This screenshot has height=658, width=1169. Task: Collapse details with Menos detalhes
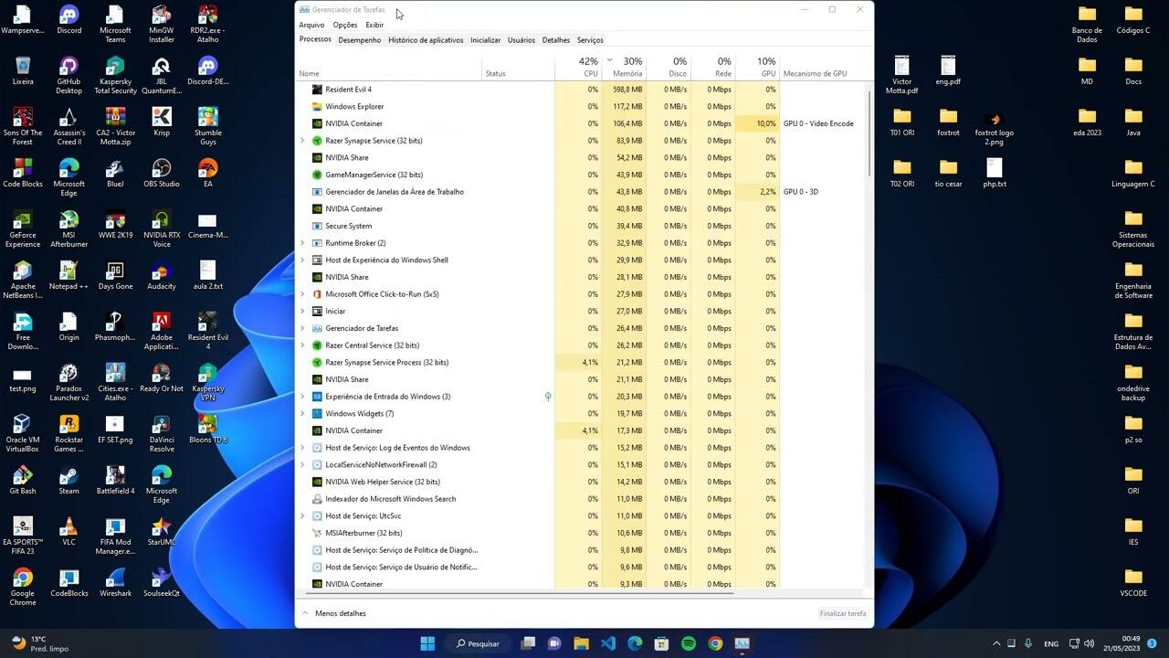334,613
